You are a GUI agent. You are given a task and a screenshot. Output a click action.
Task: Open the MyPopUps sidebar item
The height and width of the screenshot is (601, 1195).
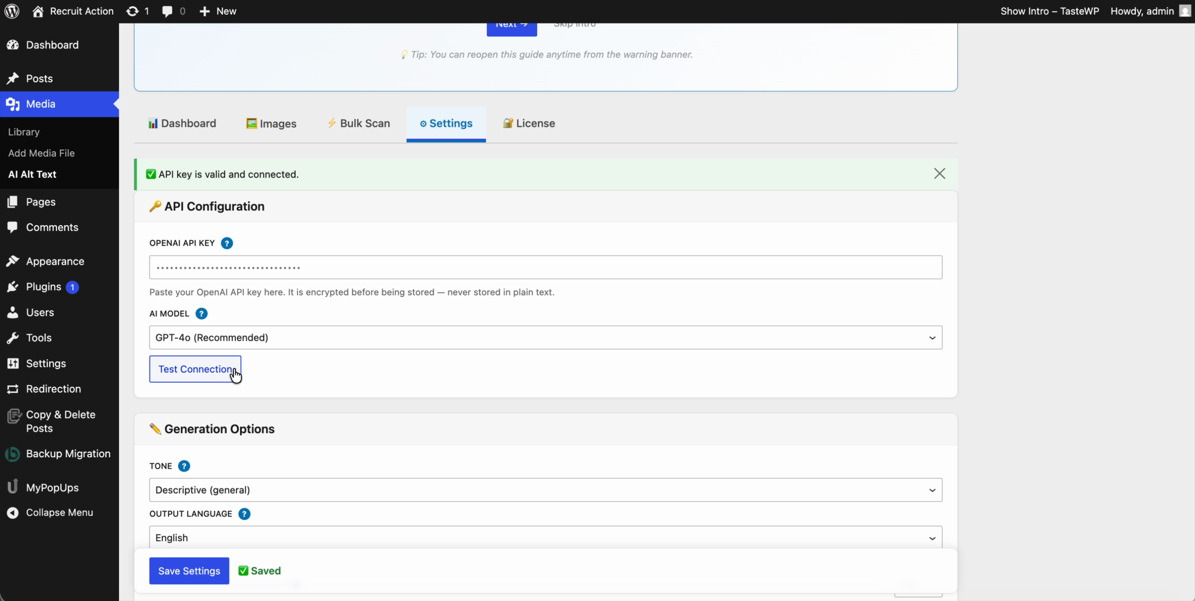click(x=52, y=488)
